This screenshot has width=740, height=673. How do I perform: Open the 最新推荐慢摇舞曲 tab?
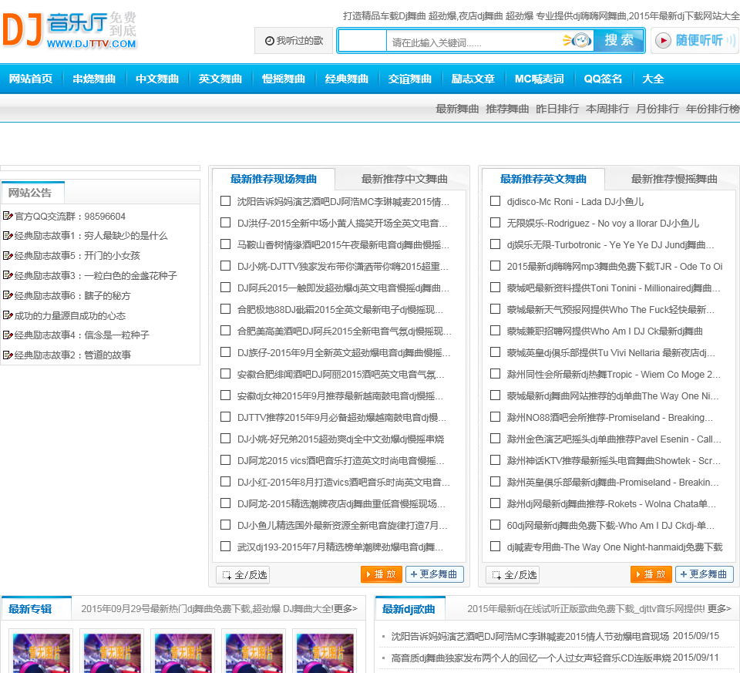point(674,179)
